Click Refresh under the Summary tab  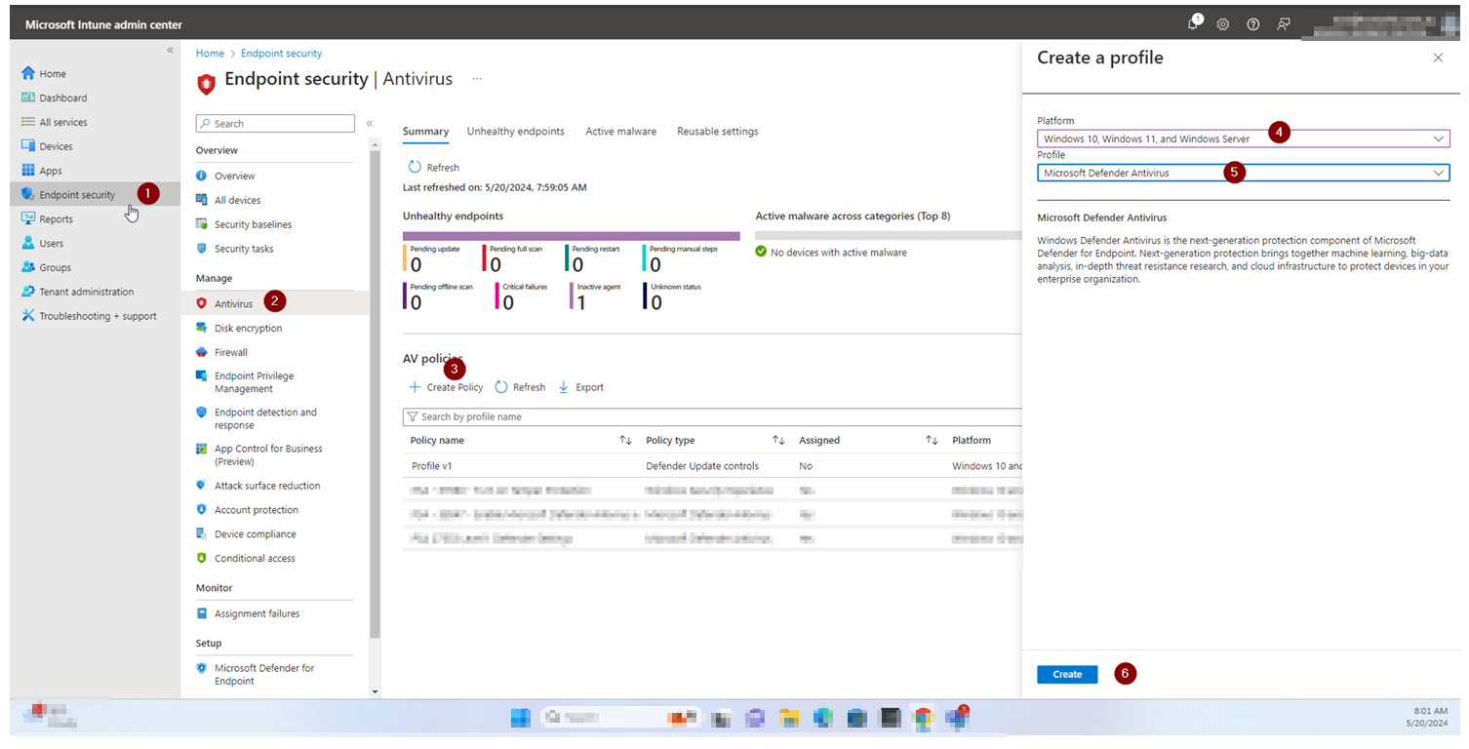pyautogui.click(x=433, y=168)
